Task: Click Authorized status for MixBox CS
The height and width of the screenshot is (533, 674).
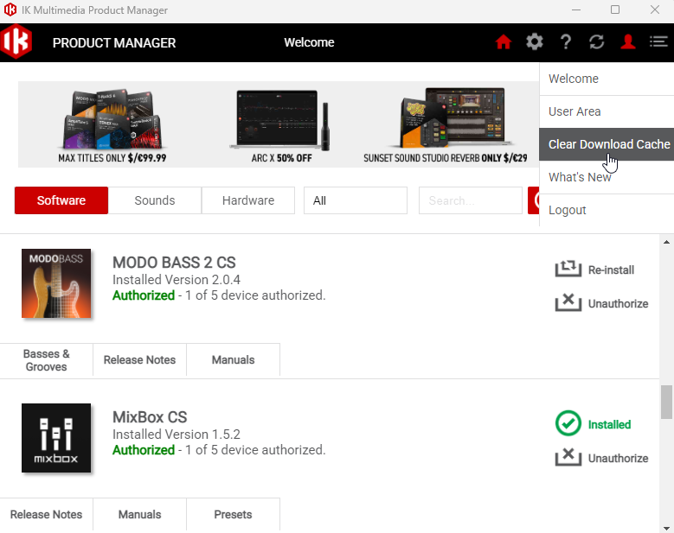Action: (x=144, y=450)
